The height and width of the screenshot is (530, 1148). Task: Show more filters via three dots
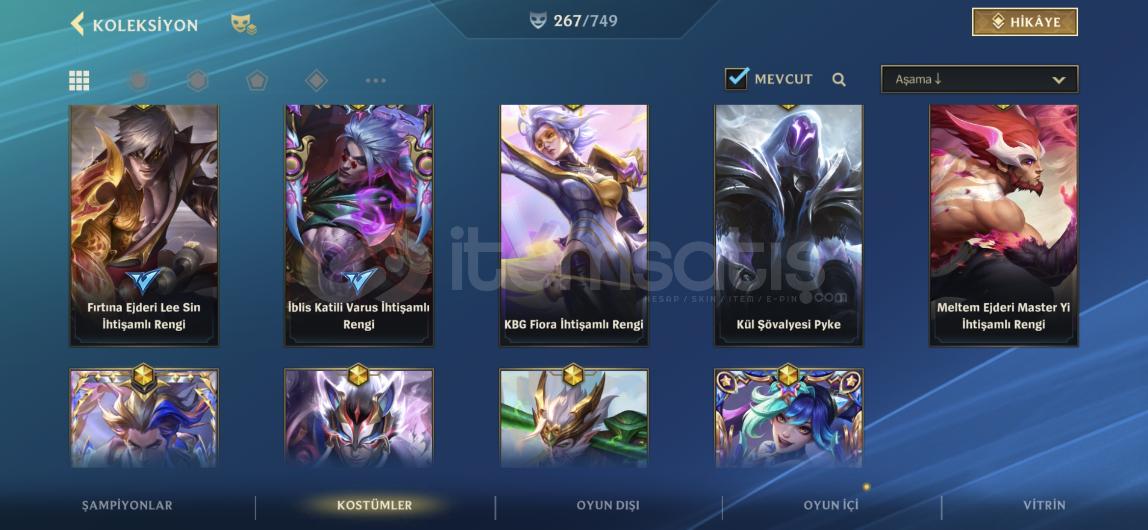pos(376,80)
